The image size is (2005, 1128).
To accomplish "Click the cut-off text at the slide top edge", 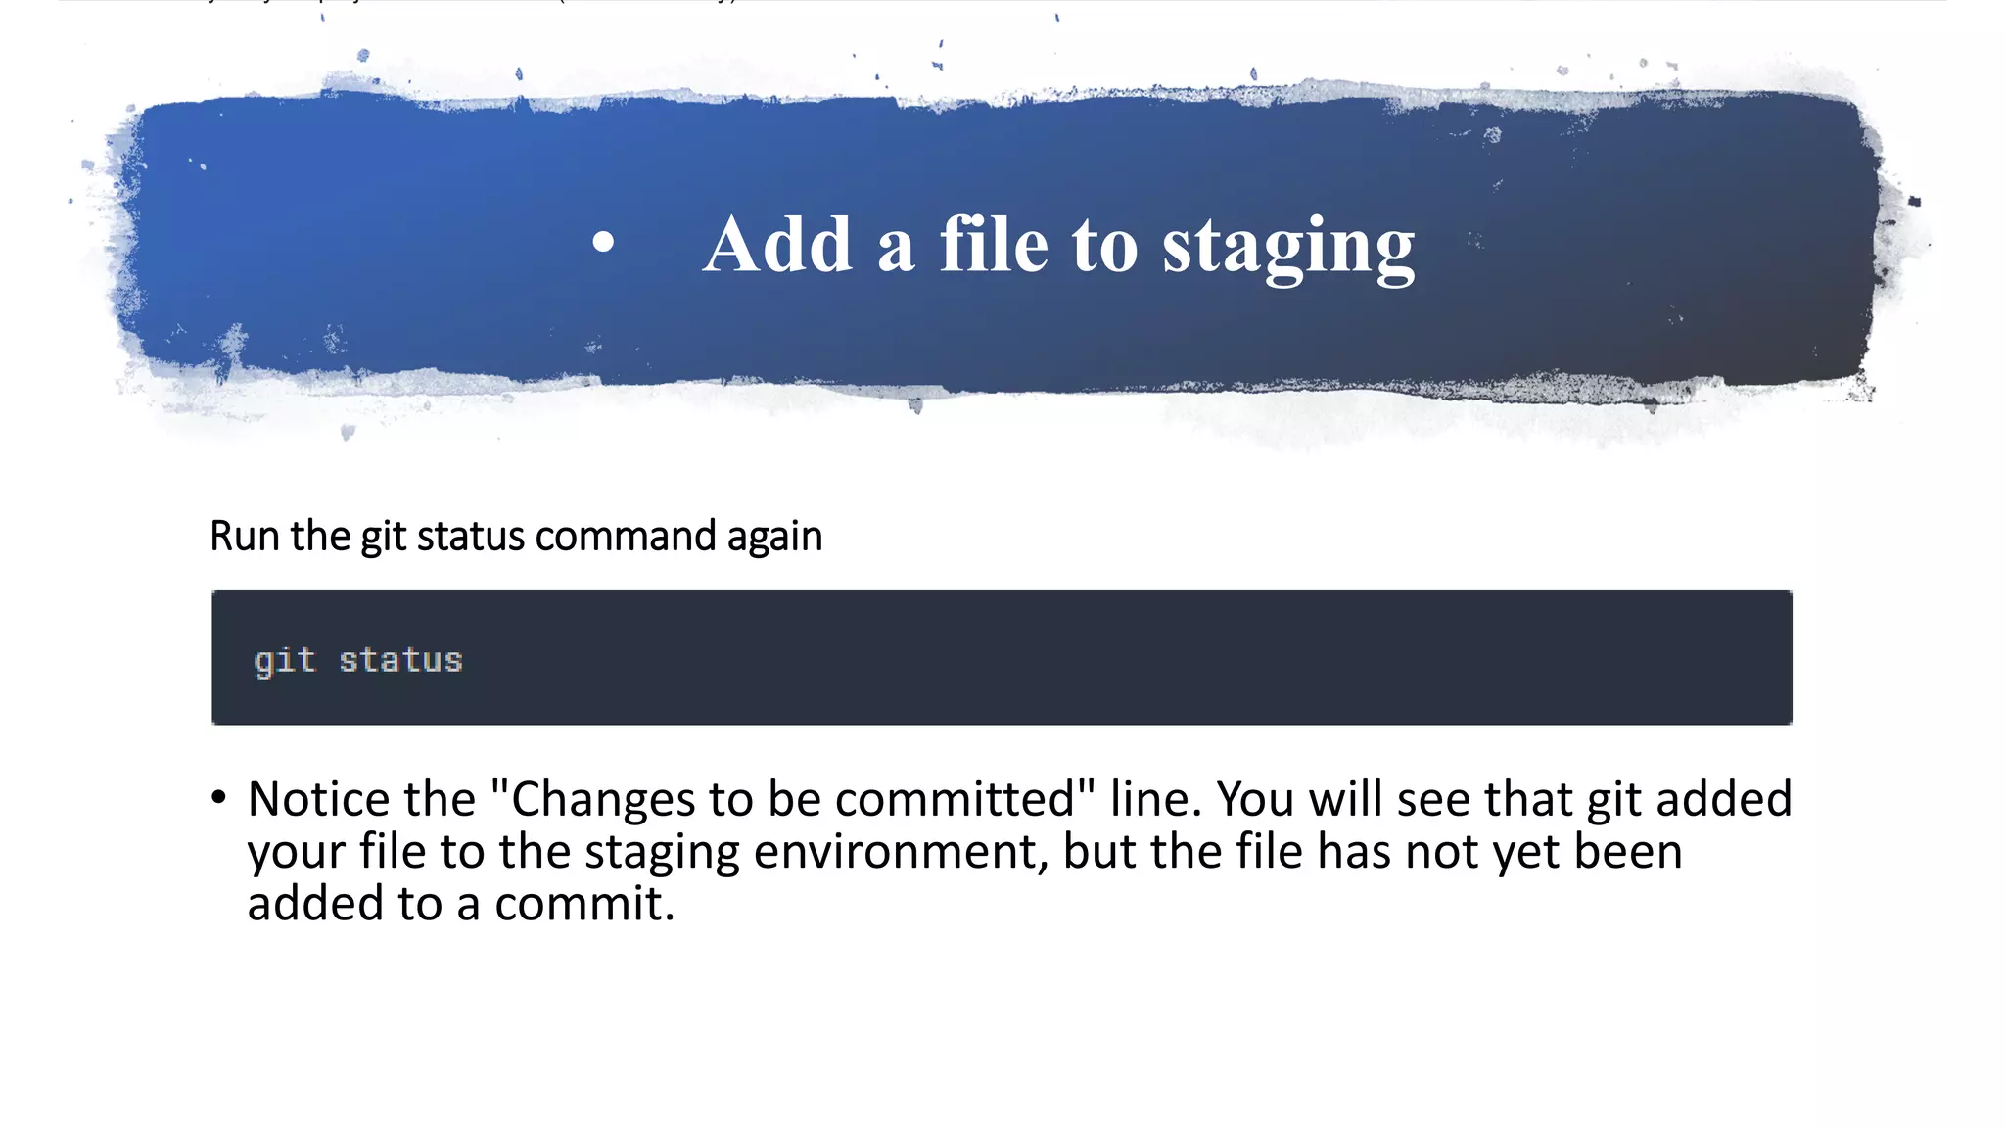I will tap(470, 2).
